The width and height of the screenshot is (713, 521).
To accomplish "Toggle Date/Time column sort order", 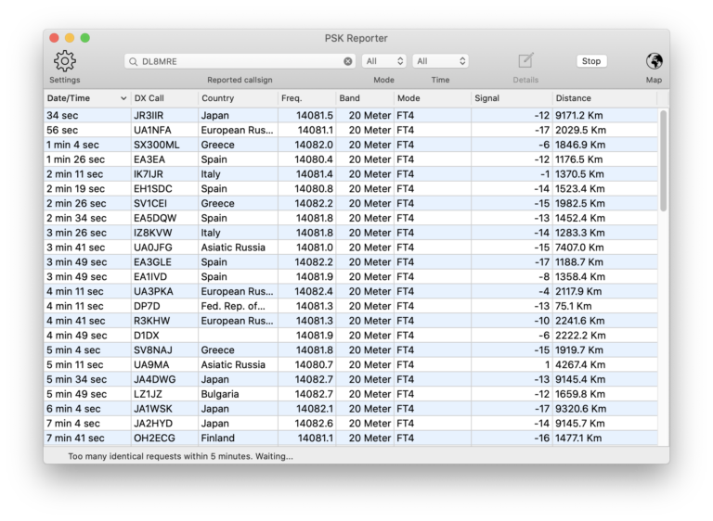I will (x=86, y=98).
